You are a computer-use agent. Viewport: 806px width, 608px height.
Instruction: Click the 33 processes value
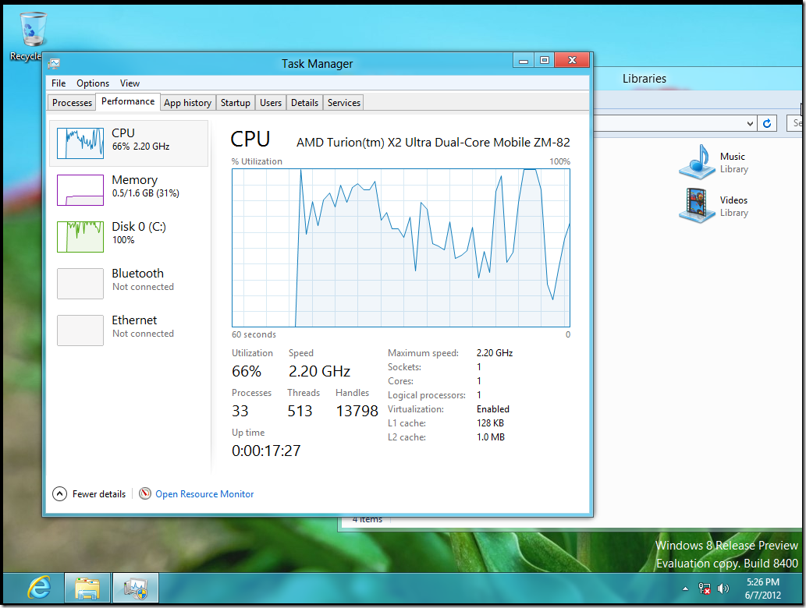[240, 411]
